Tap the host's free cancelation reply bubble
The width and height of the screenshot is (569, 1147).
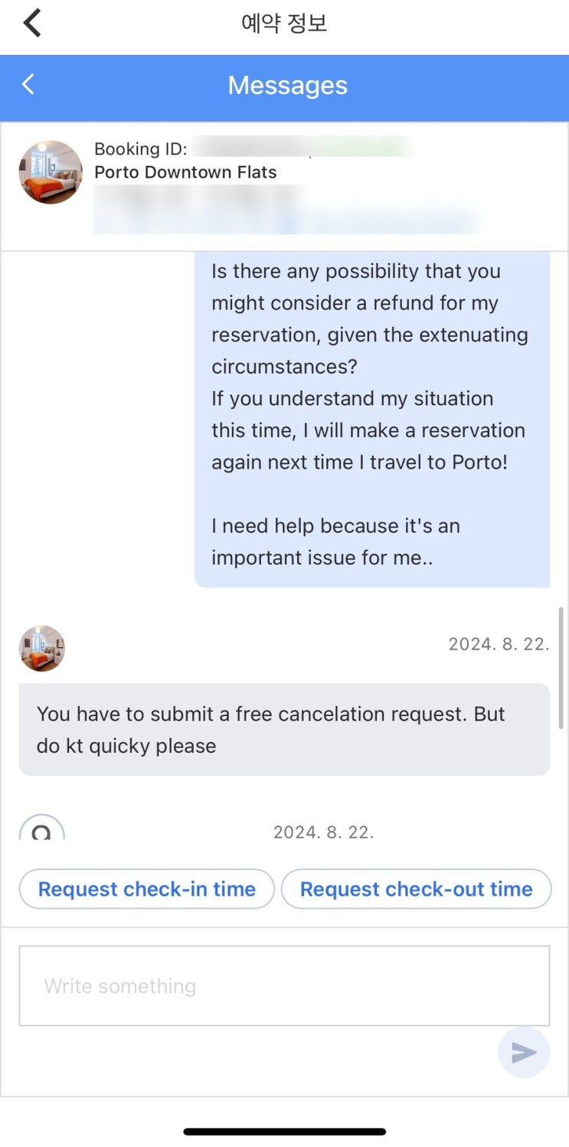(x=284, y=730)
